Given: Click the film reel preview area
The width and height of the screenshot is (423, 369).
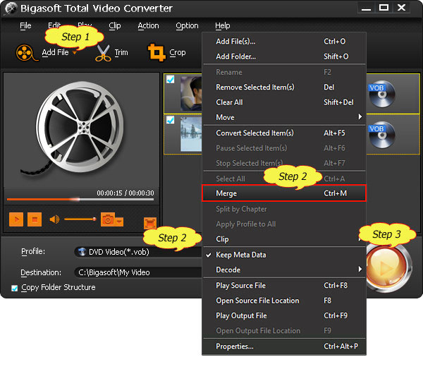Looking at the screenshot, I should point(81,130).
